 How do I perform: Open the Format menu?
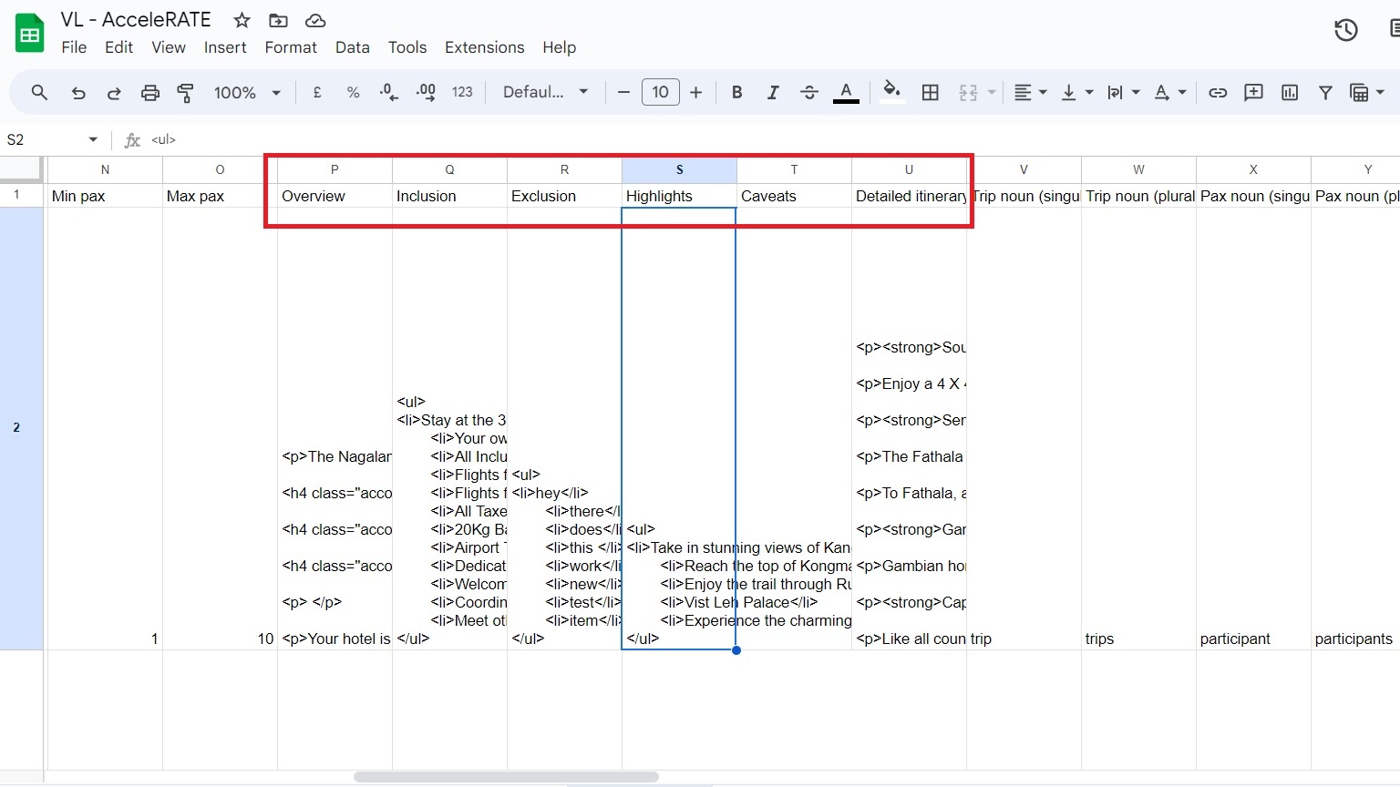291,47
